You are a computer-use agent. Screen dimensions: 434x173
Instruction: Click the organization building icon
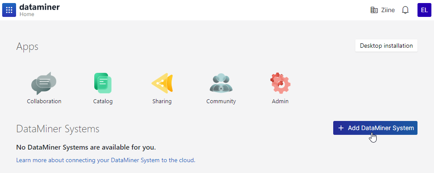click(x=374, y=10)
